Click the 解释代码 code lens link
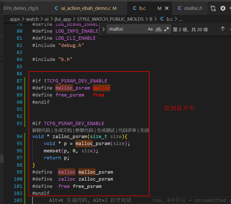231x204 pixels. pyautogui.click(x=41, y=130)
